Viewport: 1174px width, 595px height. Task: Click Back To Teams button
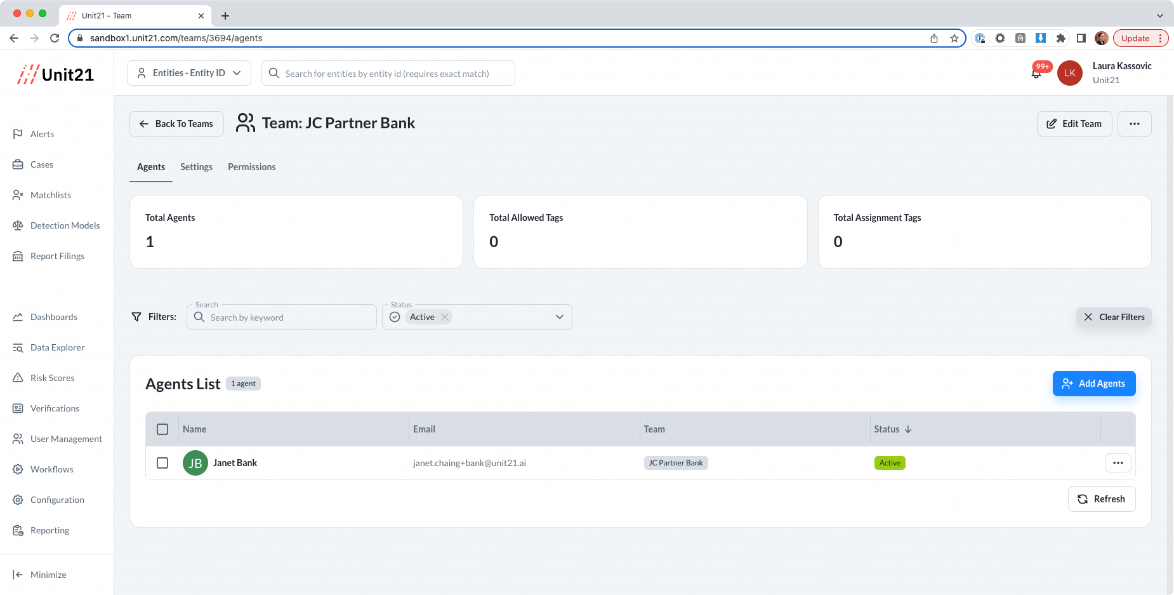(176, 124)
